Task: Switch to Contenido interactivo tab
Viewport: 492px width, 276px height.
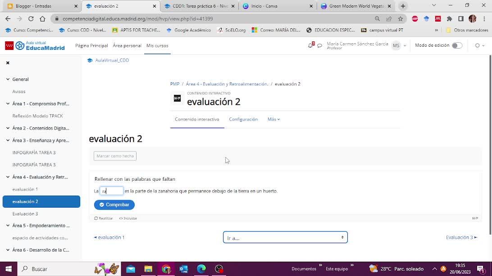Action: point(197,119)
